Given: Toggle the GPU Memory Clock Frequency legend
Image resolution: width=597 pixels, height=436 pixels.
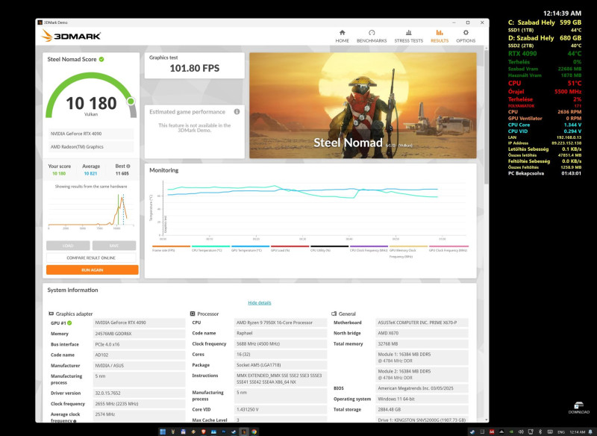Looking at the screenshot, I should click(x=408, y=252).
